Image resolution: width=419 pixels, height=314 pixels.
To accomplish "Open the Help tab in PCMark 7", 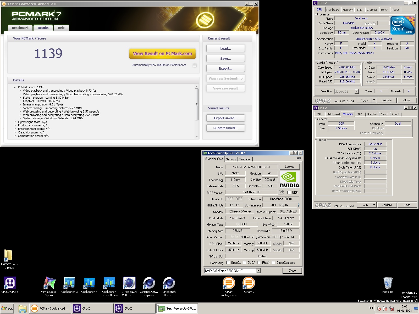I will point(61,28).
